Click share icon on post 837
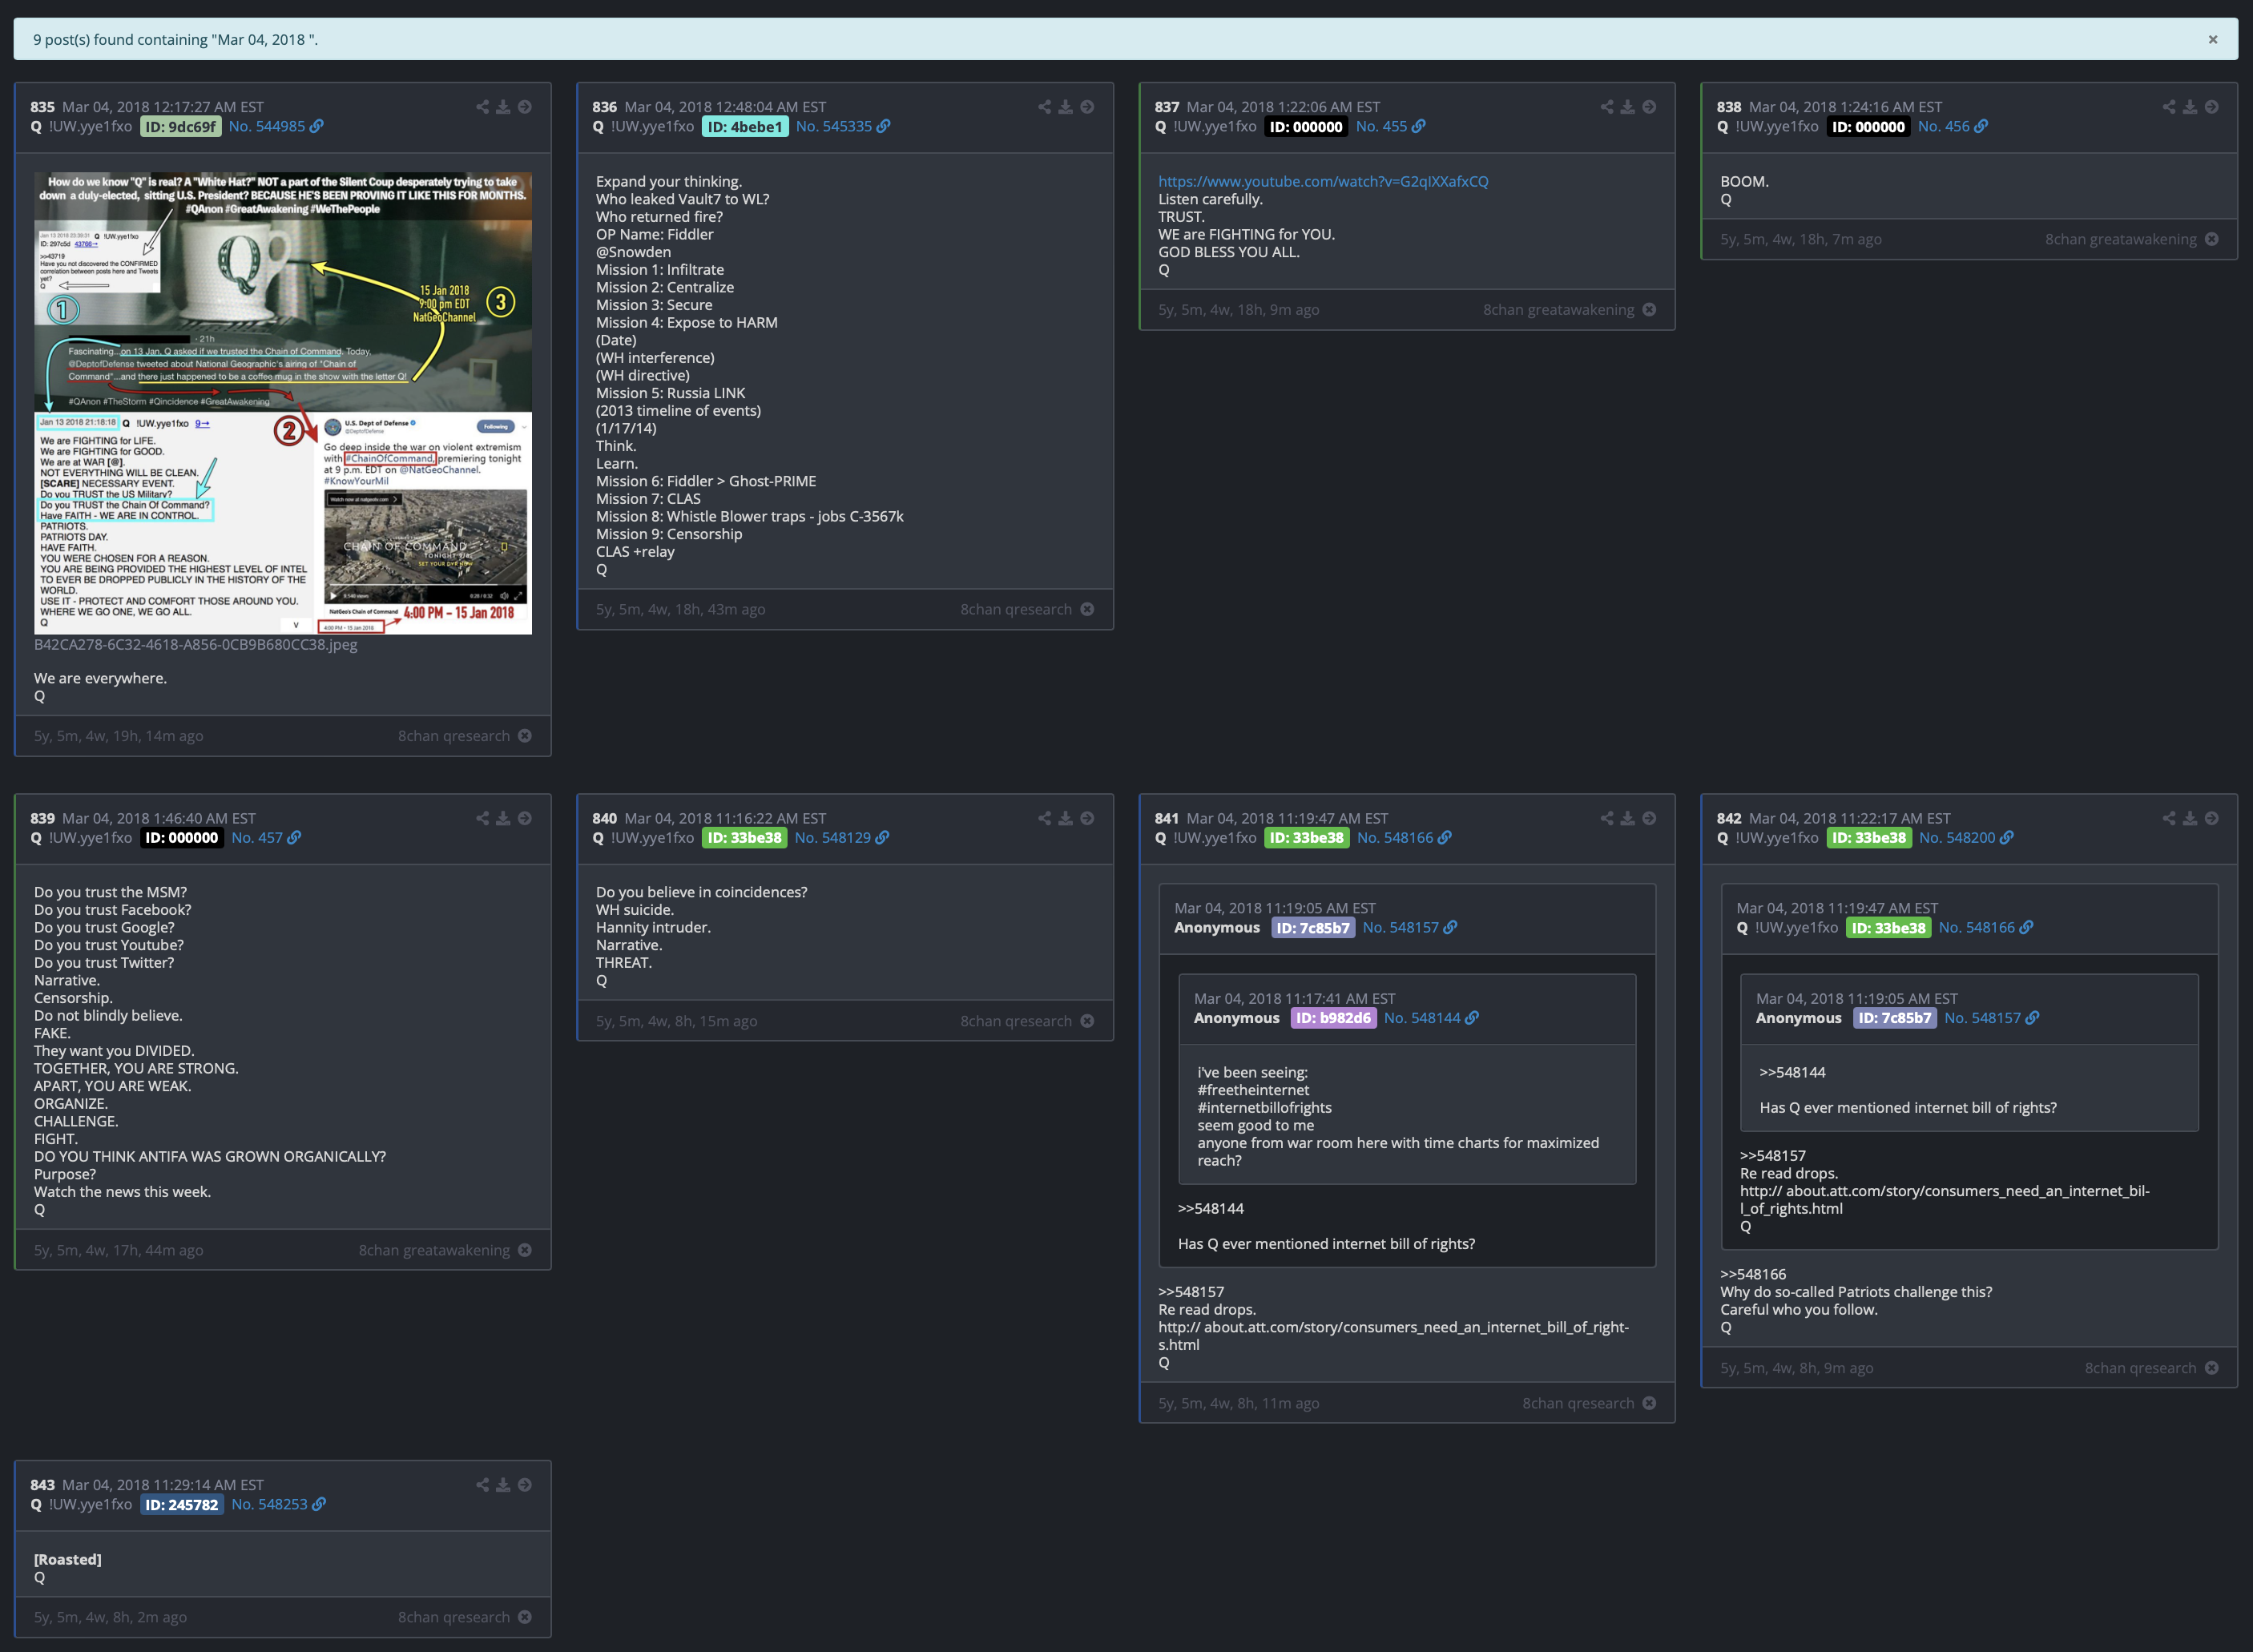2253x1652 pixels. (x=1607, y=107)
